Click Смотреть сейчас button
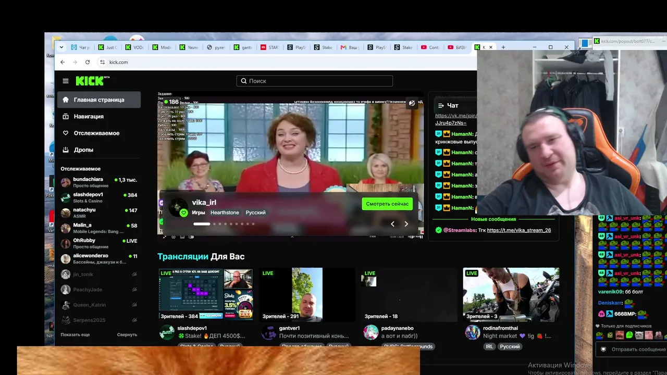 387,204
